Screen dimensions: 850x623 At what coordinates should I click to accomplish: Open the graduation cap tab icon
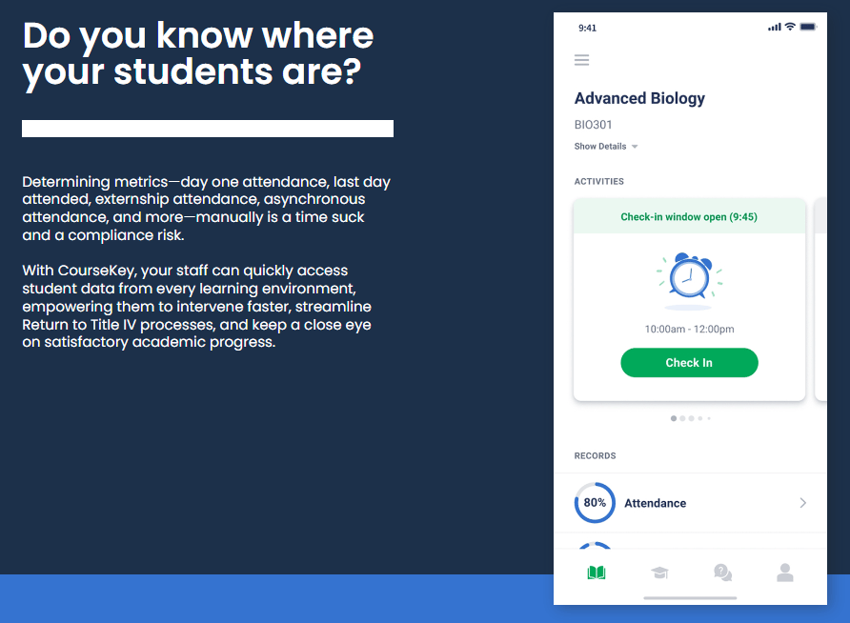pyautogui.click(x=659, y=573)
